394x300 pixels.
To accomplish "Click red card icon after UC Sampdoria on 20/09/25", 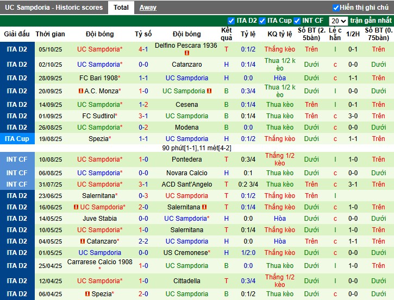I will 209,91.
